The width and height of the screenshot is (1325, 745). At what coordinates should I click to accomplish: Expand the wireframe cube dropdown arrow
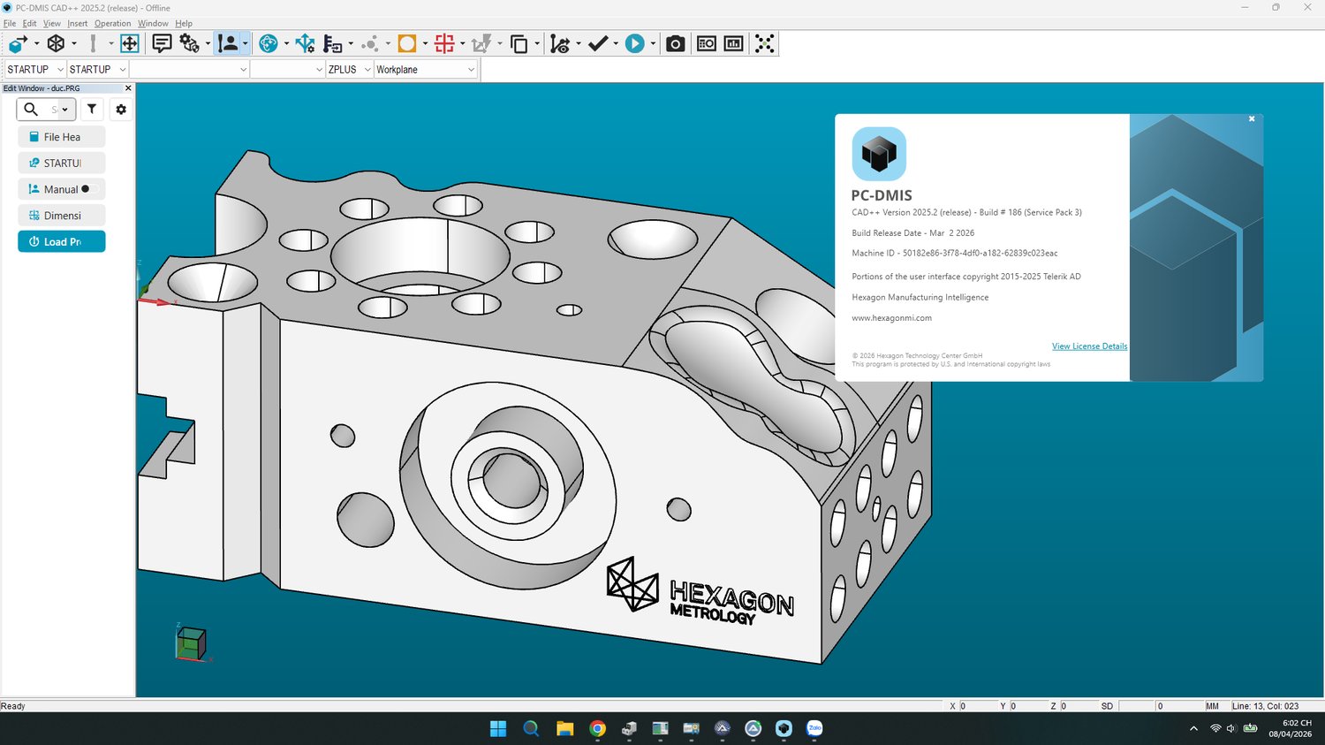74,43
